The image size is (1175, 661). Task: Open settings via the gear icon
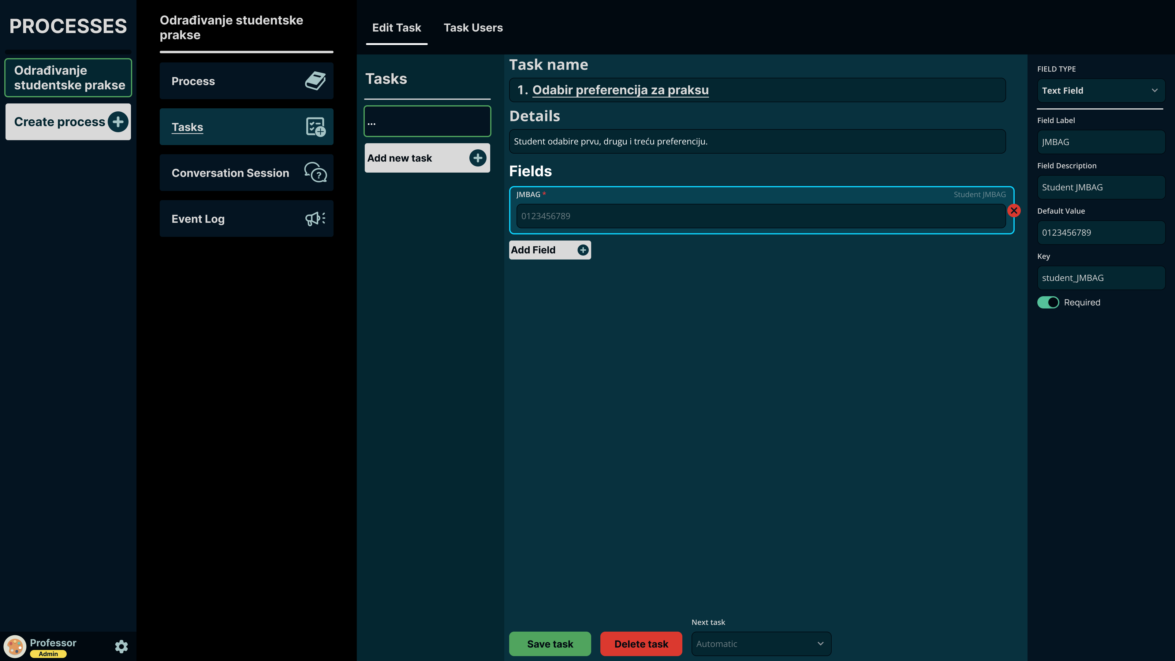pos(121,646)
